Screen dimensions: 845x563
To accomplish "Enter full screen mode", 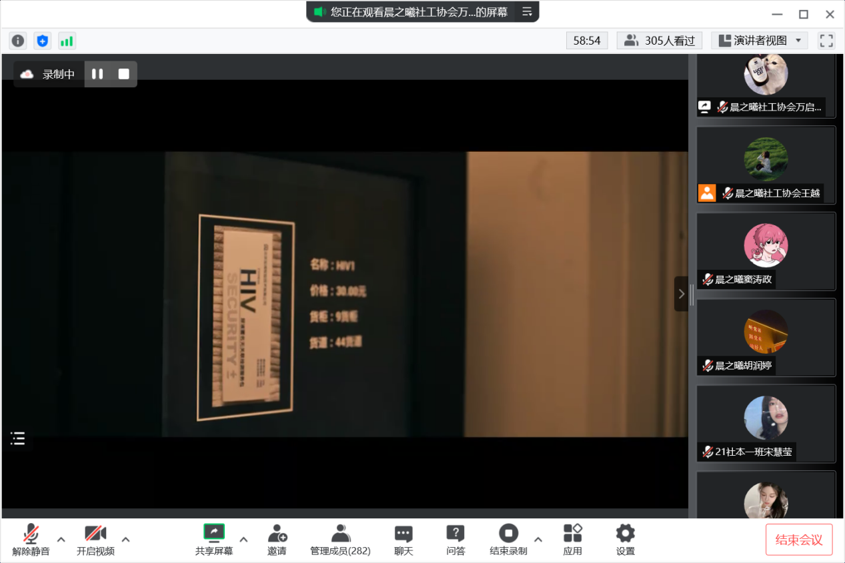I will [826, 41].
